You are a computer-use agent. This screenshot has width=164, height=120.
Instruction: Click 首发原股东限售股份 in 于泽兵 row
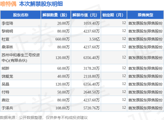145,108
